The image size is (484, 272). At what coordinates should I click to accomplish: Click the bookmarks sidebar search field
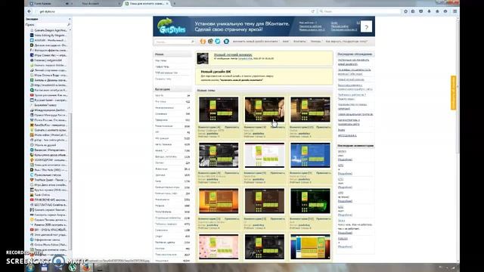[x=48, y=24]
